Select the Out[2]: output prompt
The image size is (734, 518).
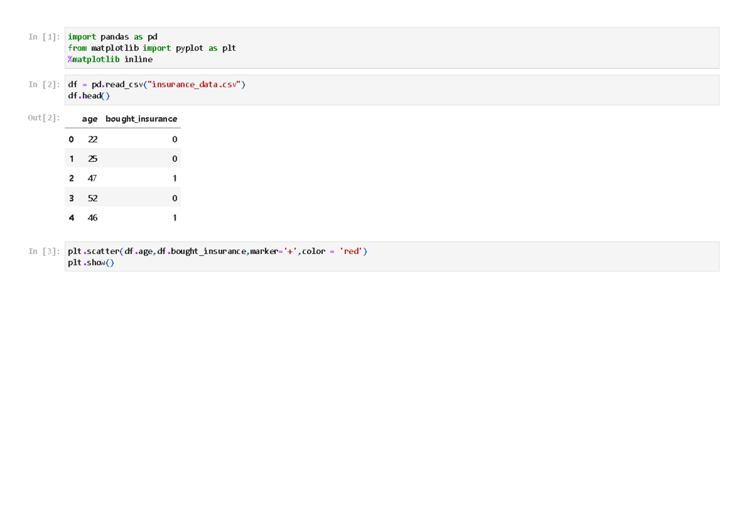pyautogui.click(x=44, y=117)
